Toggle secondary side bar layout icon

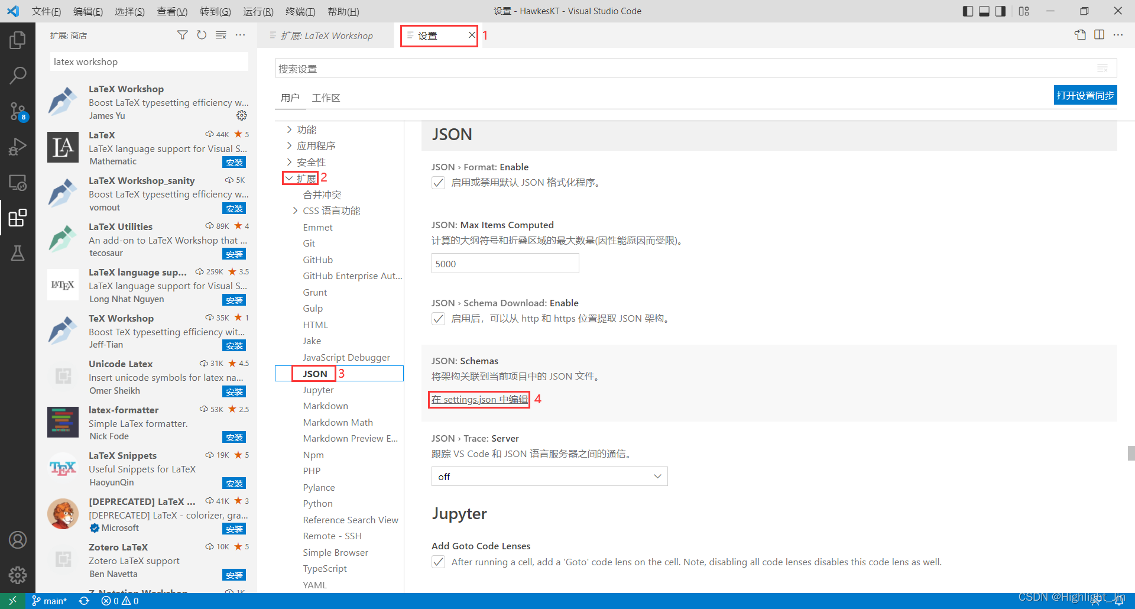pyautogui.click(x=1000, y=11)
